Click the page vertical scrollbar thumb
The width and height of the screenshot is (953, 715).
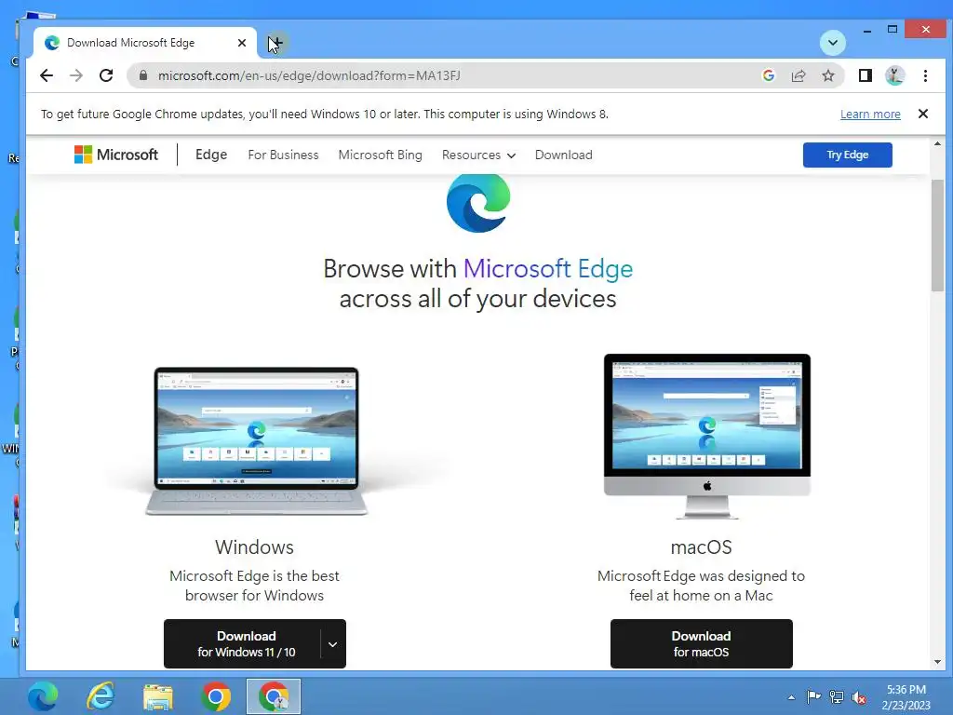pos(937,236)
